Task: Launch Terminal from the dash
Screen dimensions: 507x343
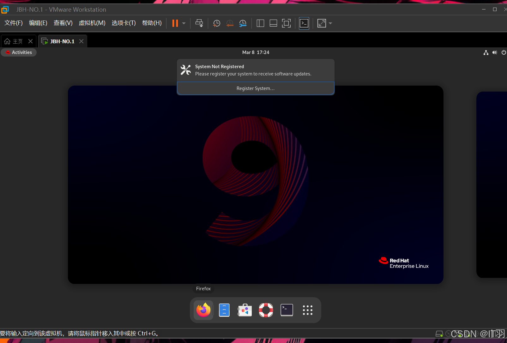Action: point(287,310)
